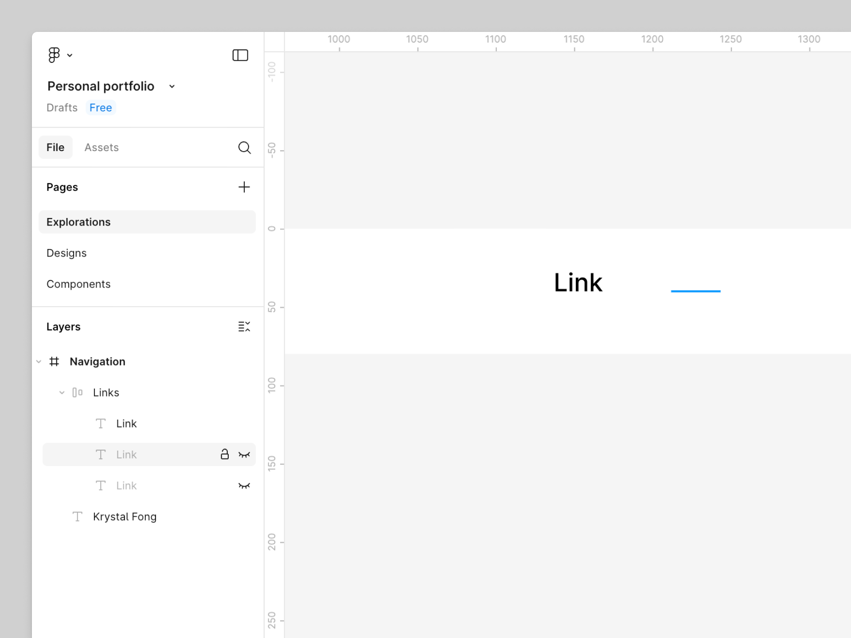
Task: Open the Drafts location link
Action: point(62,108)
